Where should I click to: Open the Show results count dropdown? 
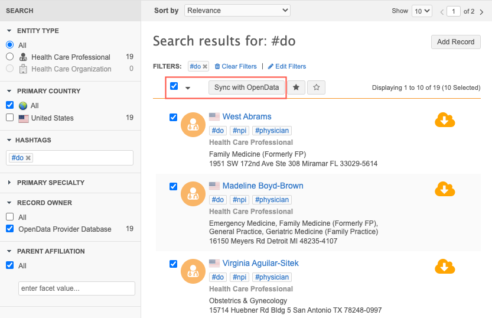(x=422, y=11)
